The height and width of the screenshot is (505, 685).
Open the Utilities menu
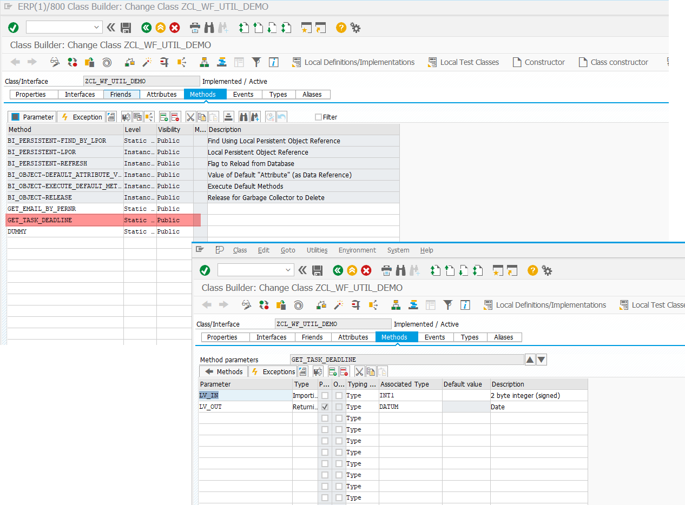point(317,250)
